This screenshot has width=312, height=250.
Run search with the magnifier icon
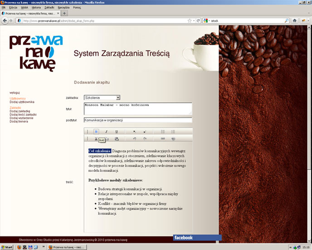pos(287,21)
